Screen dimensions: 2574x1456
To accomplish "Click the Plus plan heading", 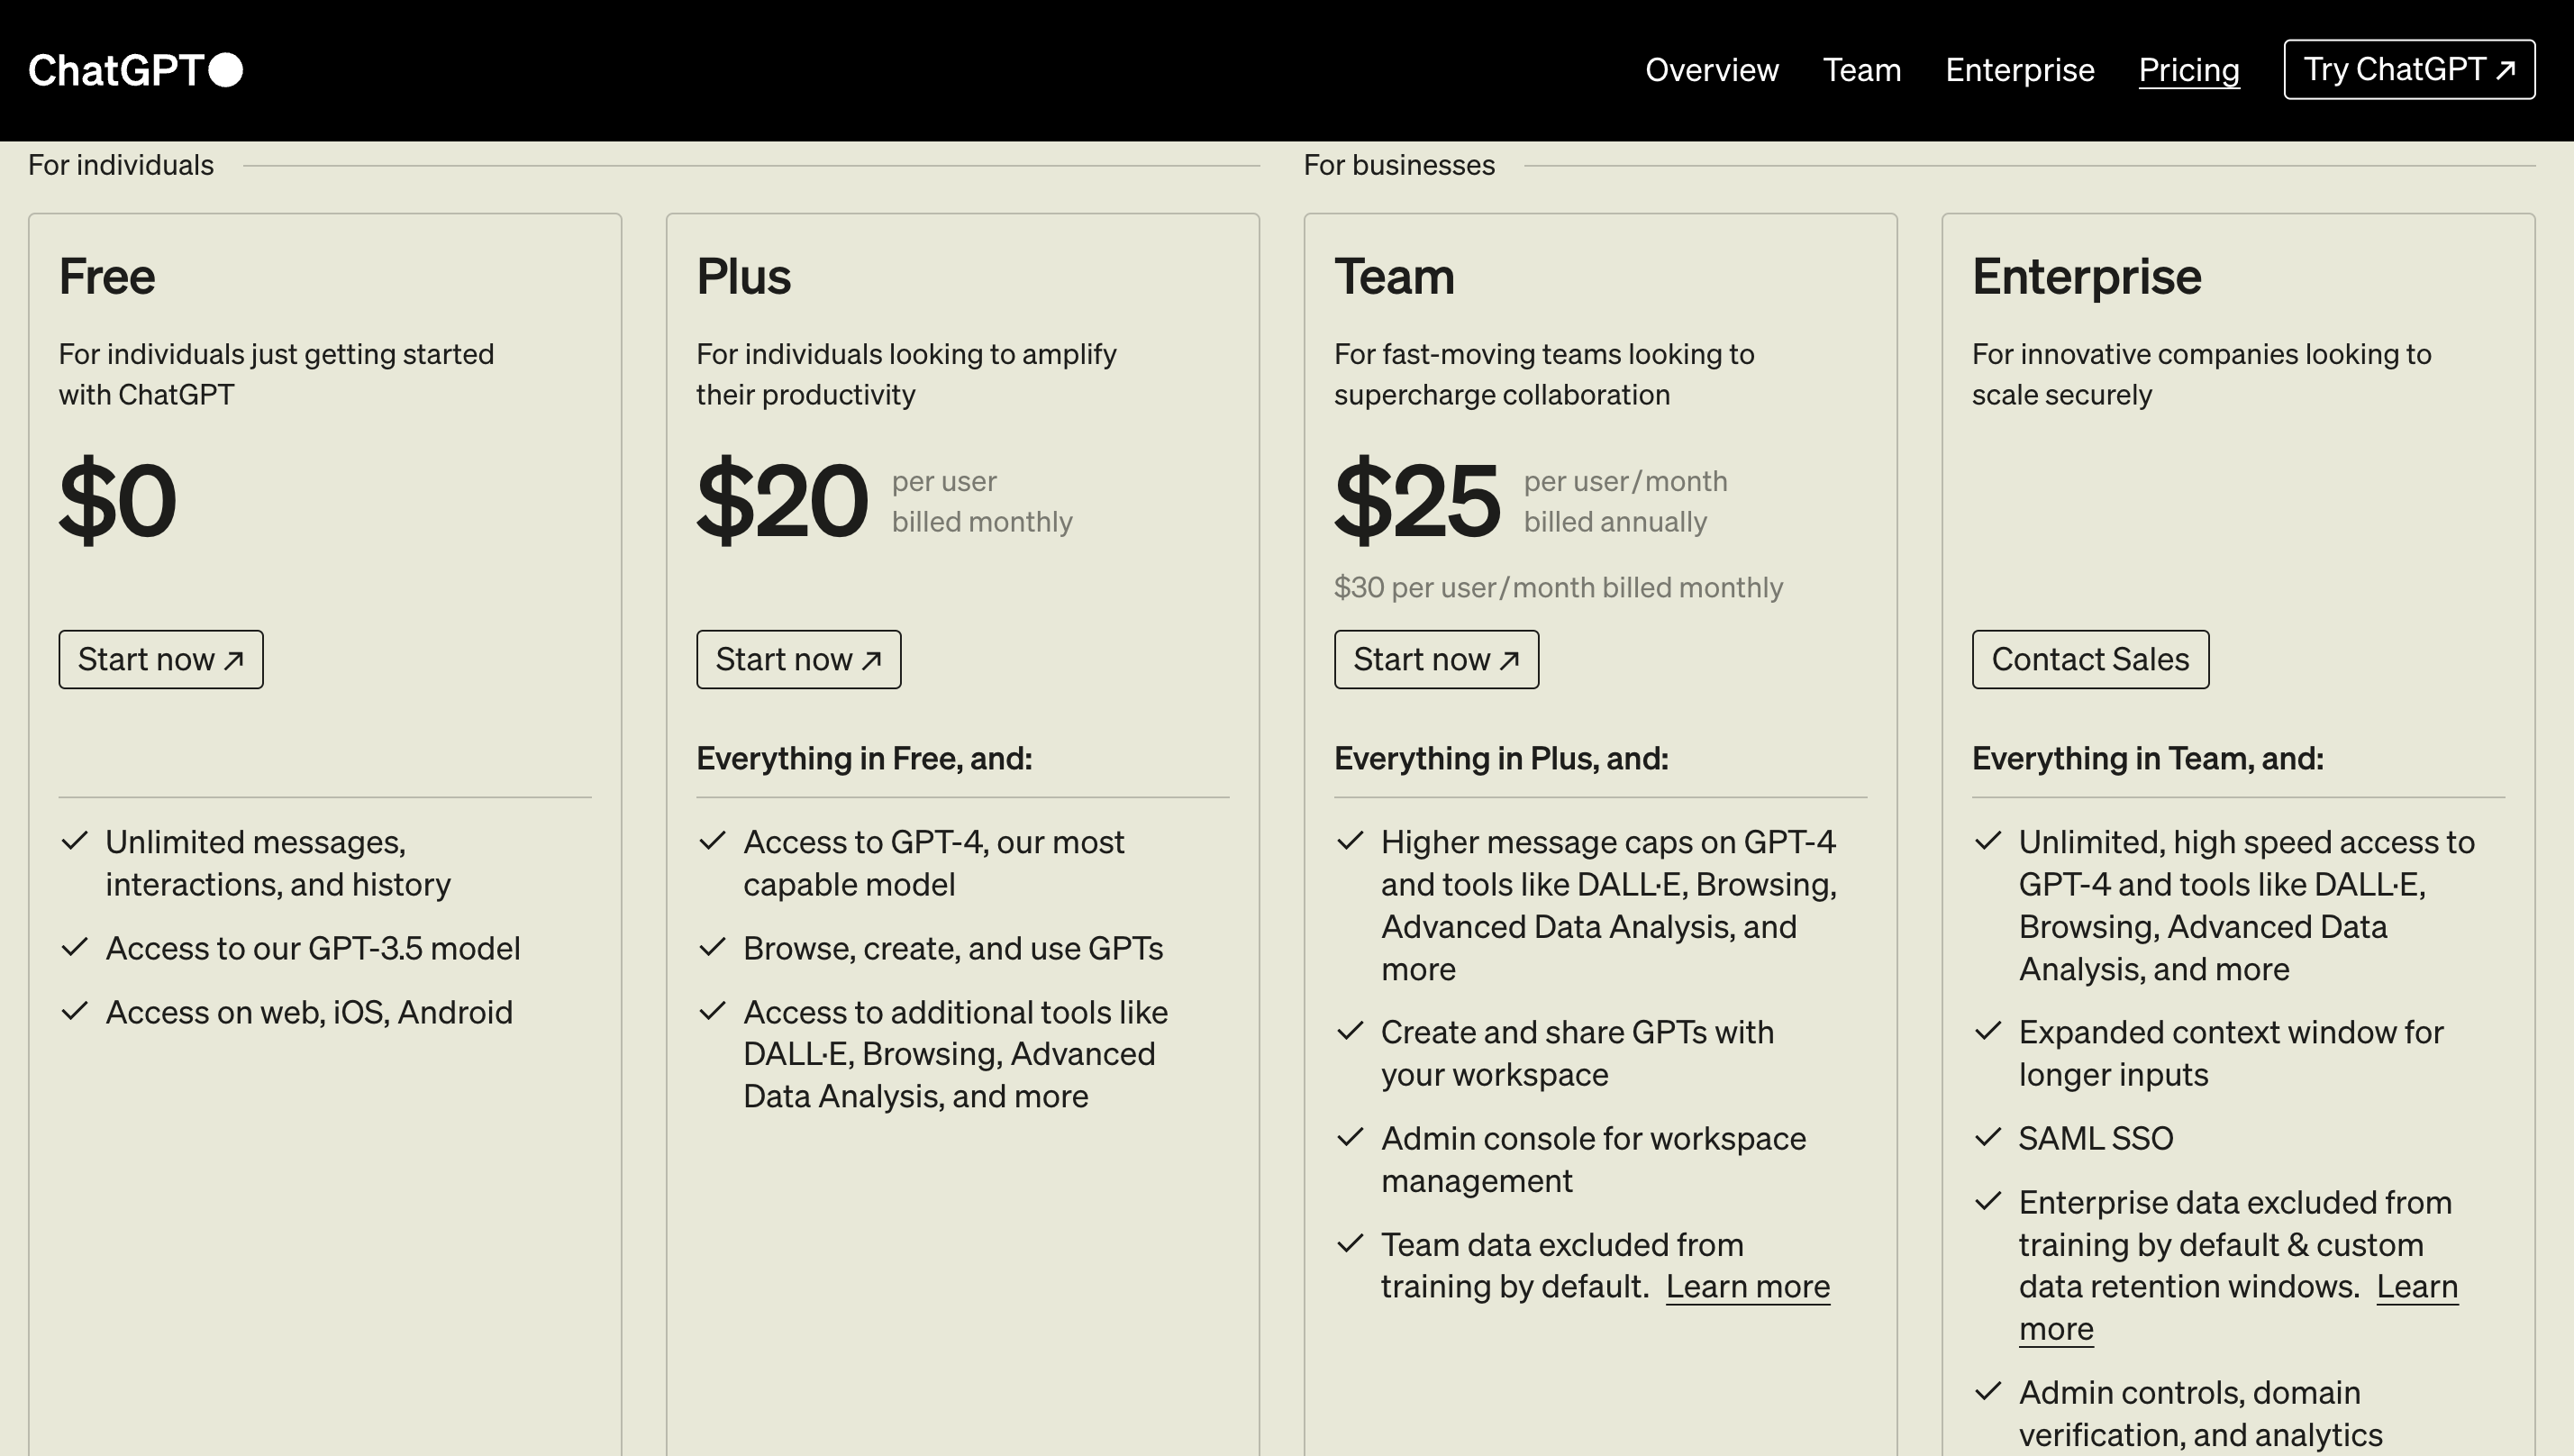I will (x=743, y=276).
